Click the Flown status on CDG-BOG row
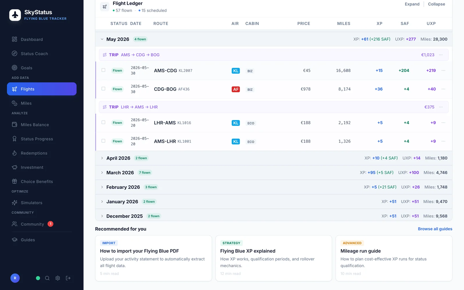This screenshot has height=290, width=464. point(117,89)
